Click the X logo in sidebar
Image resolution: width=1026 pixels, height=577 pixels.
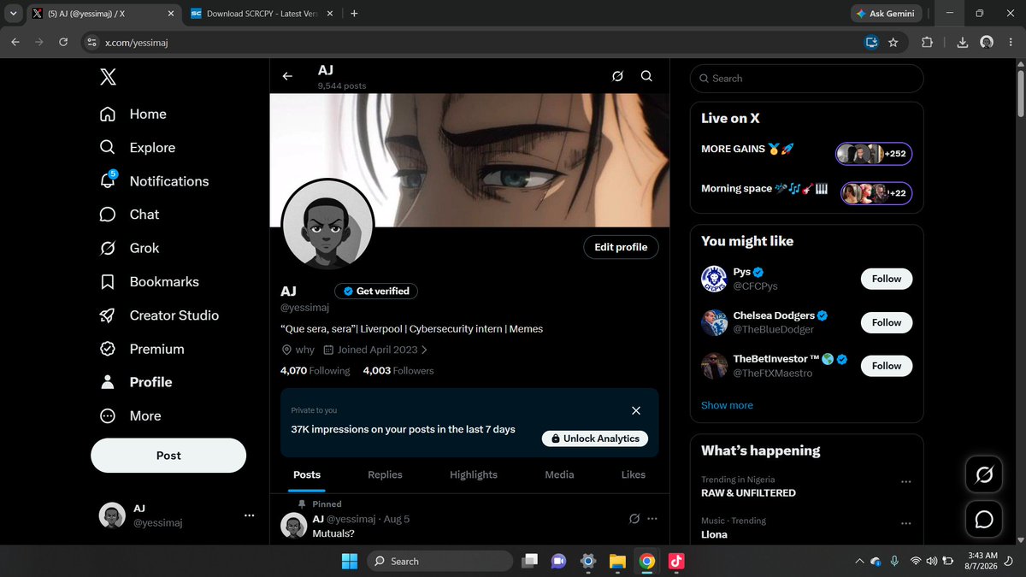click(108, 78)
